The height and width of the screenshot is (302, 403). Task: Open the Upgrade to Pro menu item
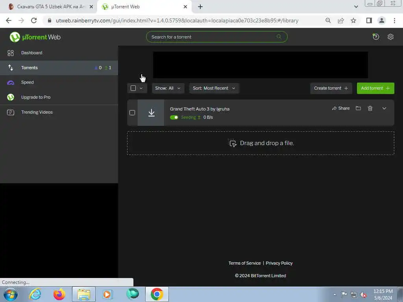pos(59,97)
